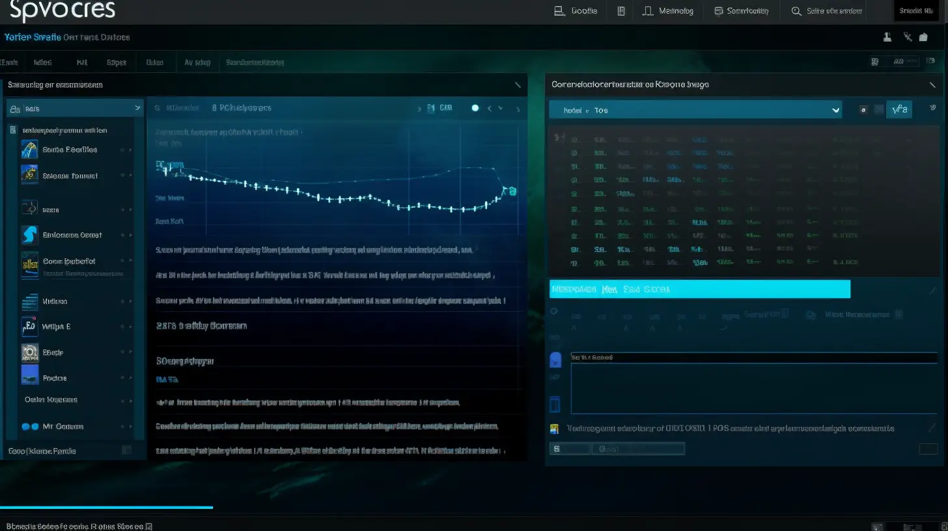Toggle the round dot in chart header

pos(475,108)
